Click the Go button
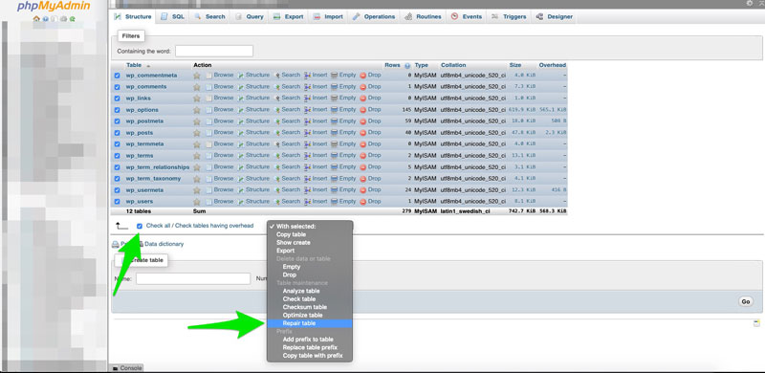This screenshot has width=765, height=373. 746,301
